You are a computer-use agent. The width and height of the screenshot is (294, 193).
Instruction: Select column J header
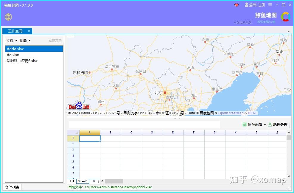[x=277, y=133]
